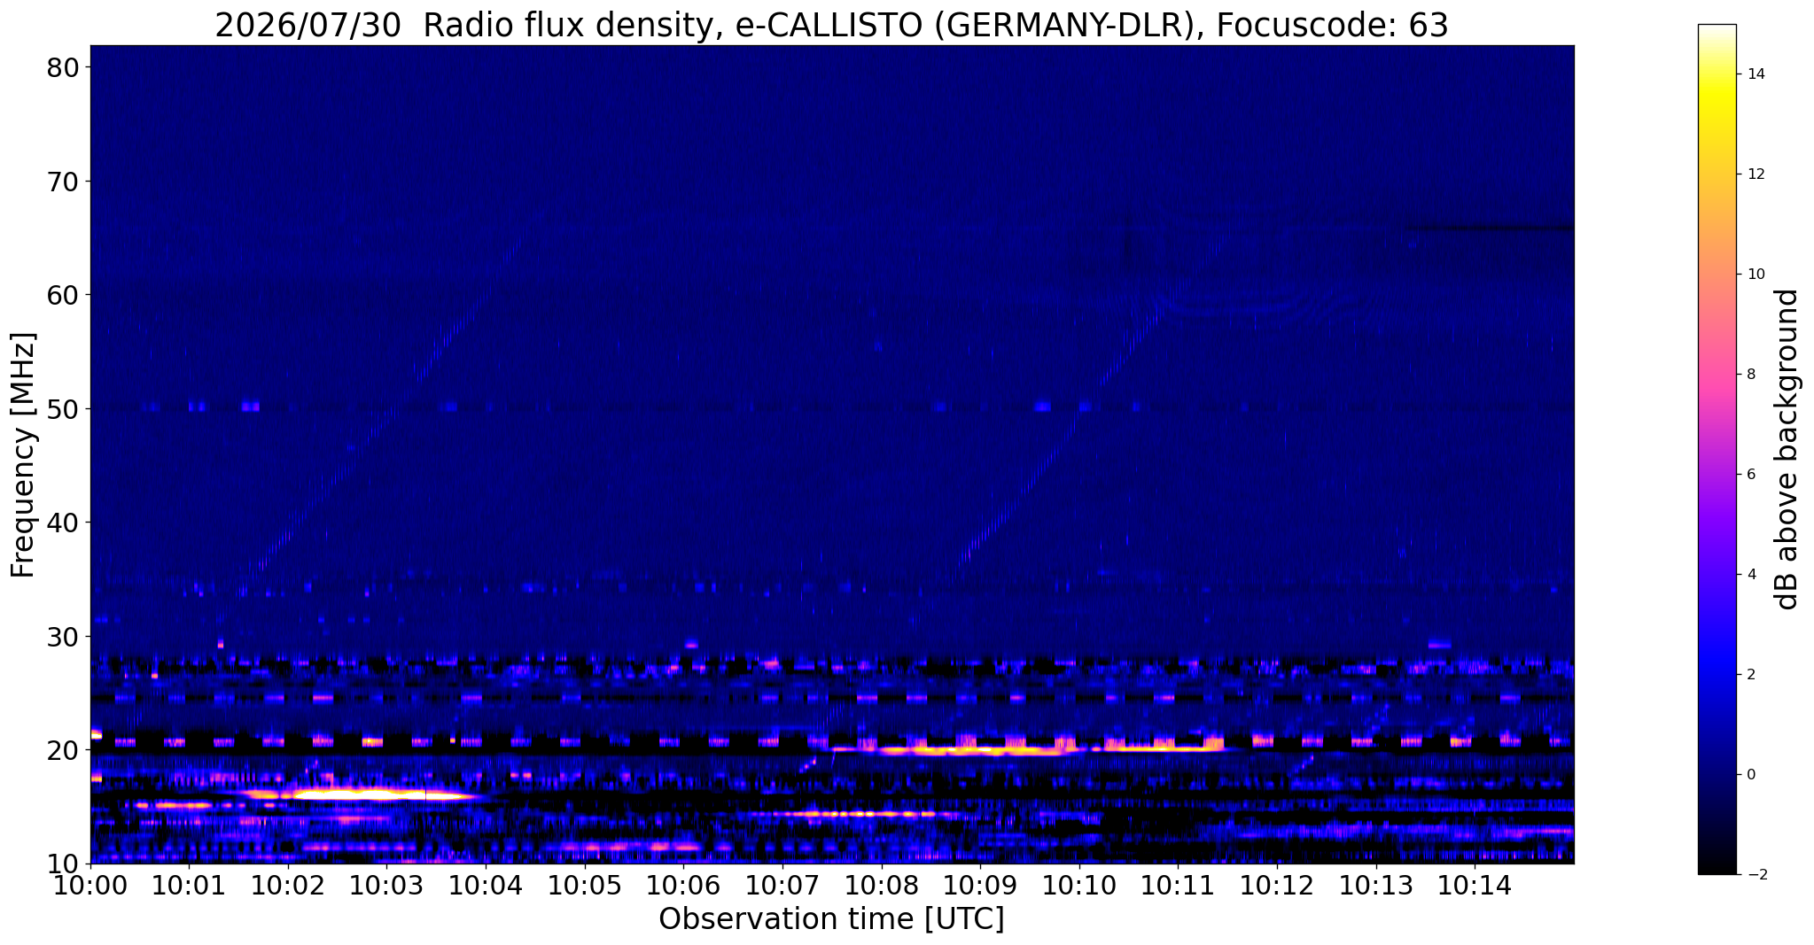
Task: Click the 80 MHz frequency tick label
Action: (x=62, y=68)
